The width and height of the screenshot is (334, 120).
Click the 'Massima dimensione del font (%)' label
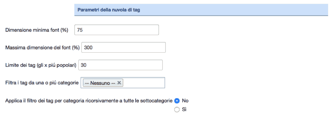click(x=42, y=48)
